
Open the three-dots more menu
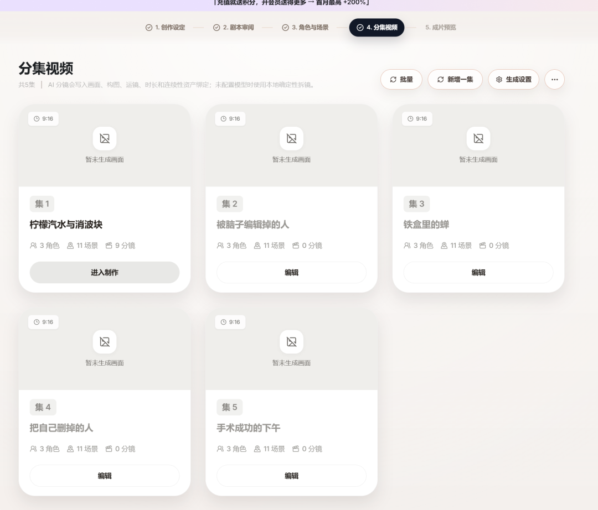(x=554, y=80)
